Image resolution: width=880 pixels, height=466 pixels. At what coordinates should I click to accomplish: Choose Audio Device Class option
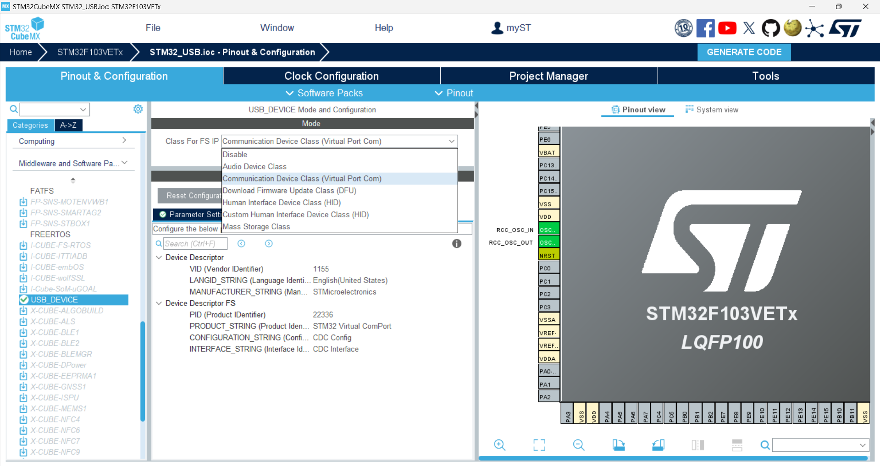pyautogui.click(x=339, y=167)
